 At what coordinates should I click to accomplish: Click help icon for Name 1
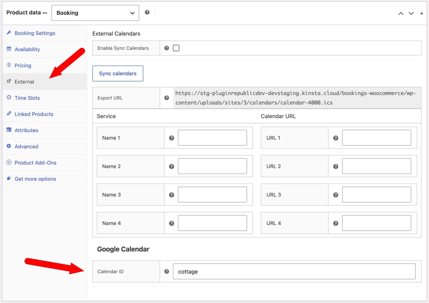[x=171, y=138]
